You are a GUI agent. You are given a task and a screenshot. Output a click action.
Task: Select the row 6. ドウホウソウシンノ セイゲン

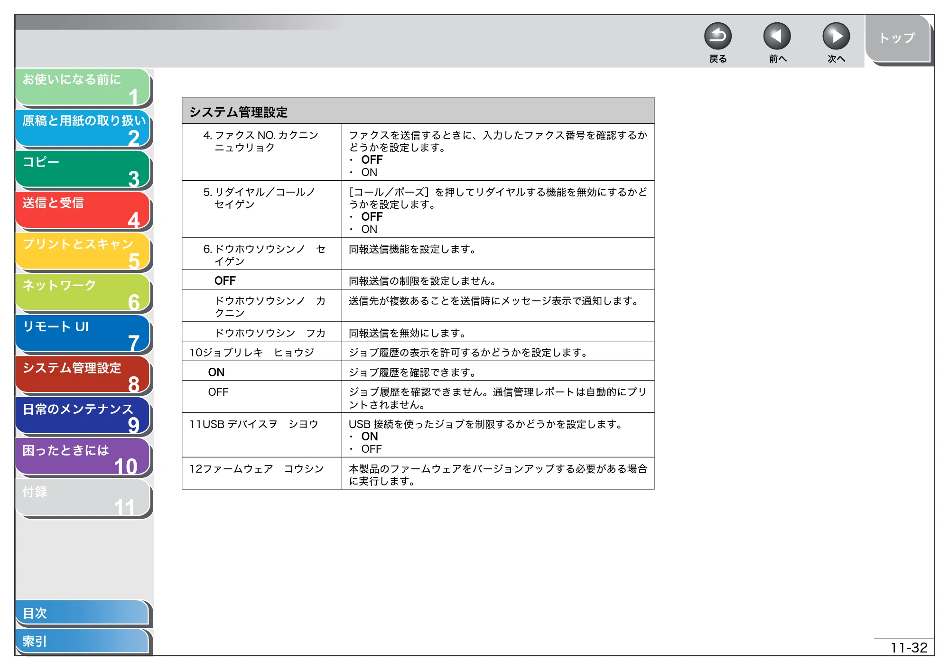(418, 254)
